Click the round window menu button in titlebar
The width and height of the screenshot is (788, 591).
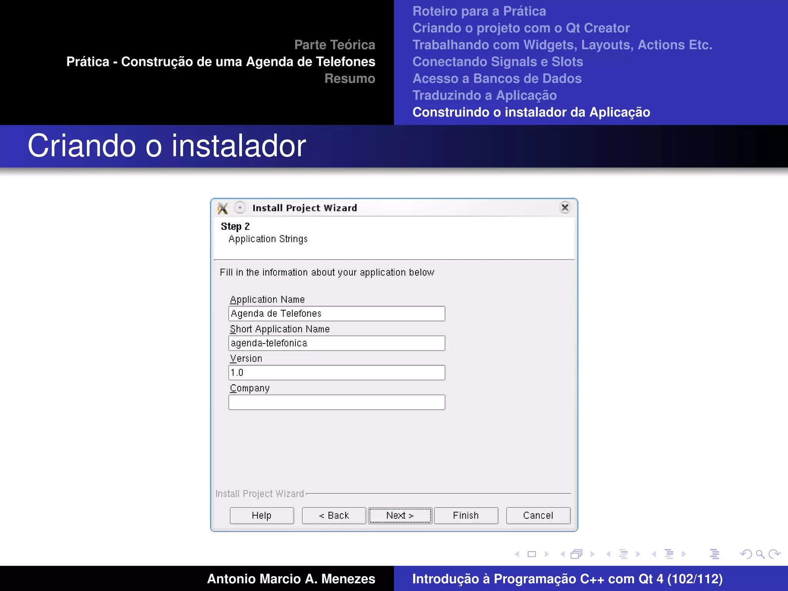[240, 208]
